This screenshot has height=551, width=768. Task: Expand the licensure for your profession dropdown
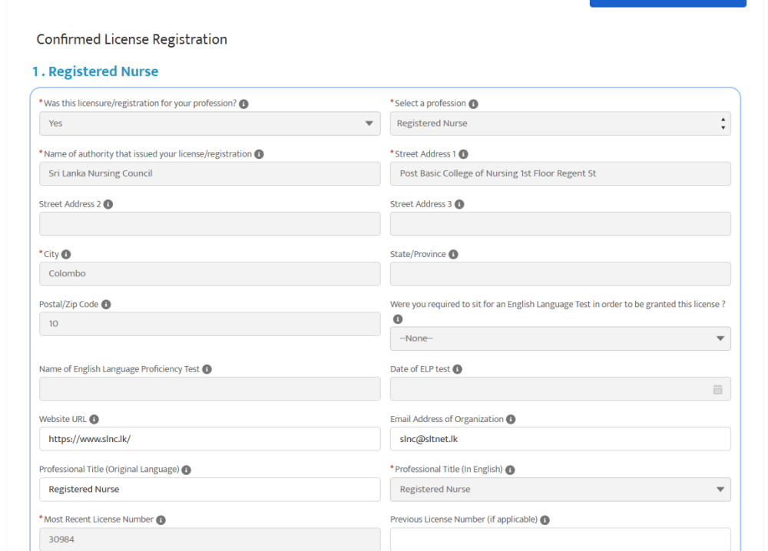pyautogui.click(x=210, y=124)
